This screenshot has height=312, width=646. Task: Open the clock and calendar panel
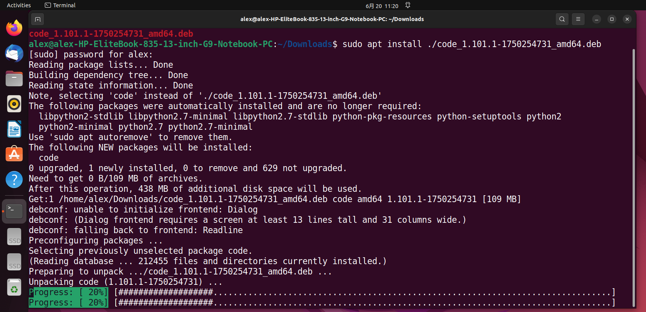point(382,6)
